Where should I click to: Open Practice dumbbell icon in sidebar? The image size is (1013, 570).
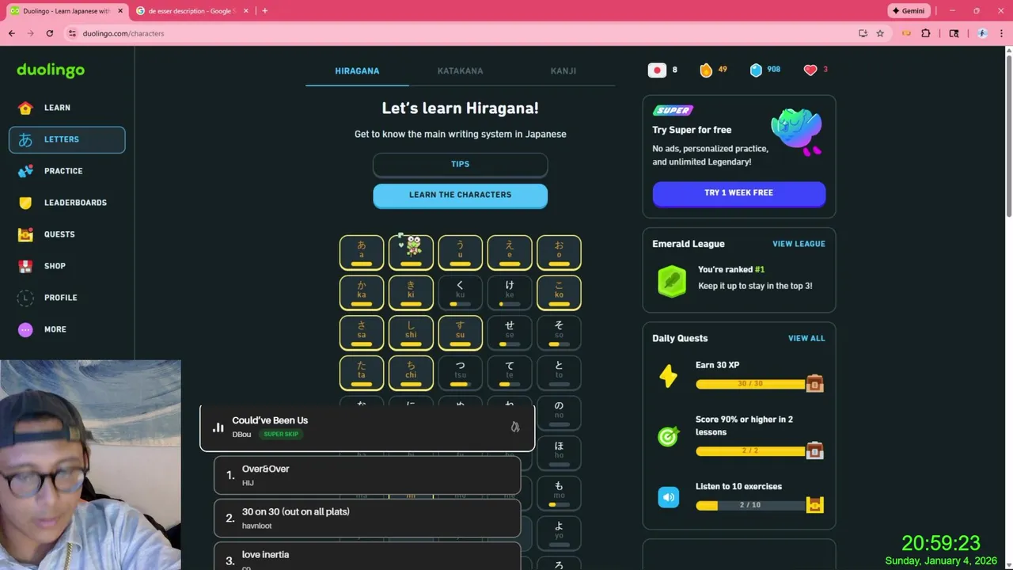click(x=25, y=171)
